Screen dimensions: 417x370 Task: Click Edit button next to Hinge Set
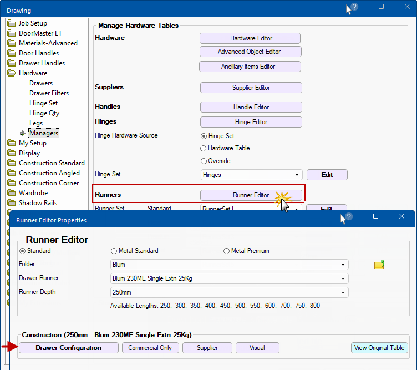(327, 175)
